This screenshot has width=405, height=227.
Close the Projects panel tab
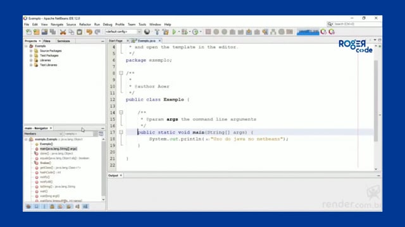[40, 41]
